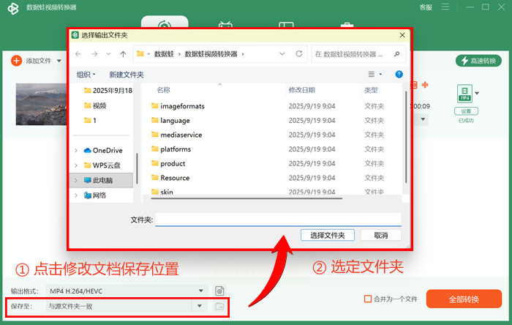This screenshot has width=512, height=325.
Task: Open the hamburger menu in title bar
Action: 445,7
